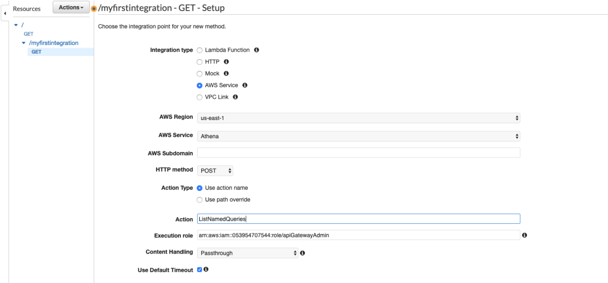Choose the Use path override option
The height and width of the screenshot is (283, 608).
tap(200, 199)
